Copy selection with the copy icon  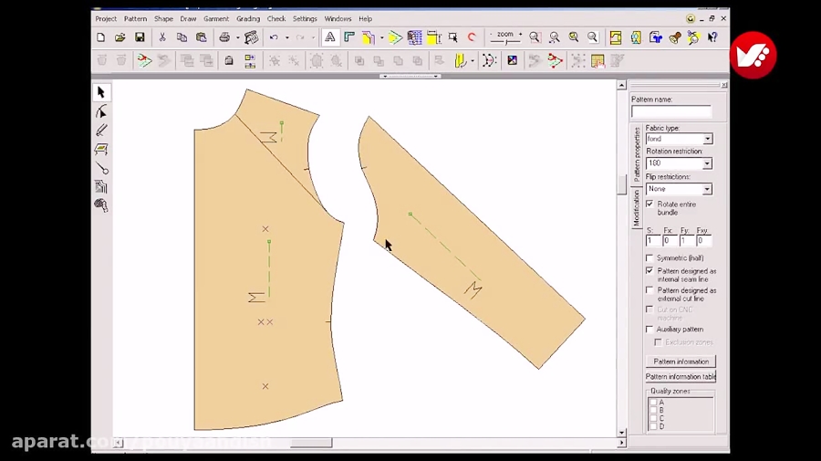[x=182, y=37]
